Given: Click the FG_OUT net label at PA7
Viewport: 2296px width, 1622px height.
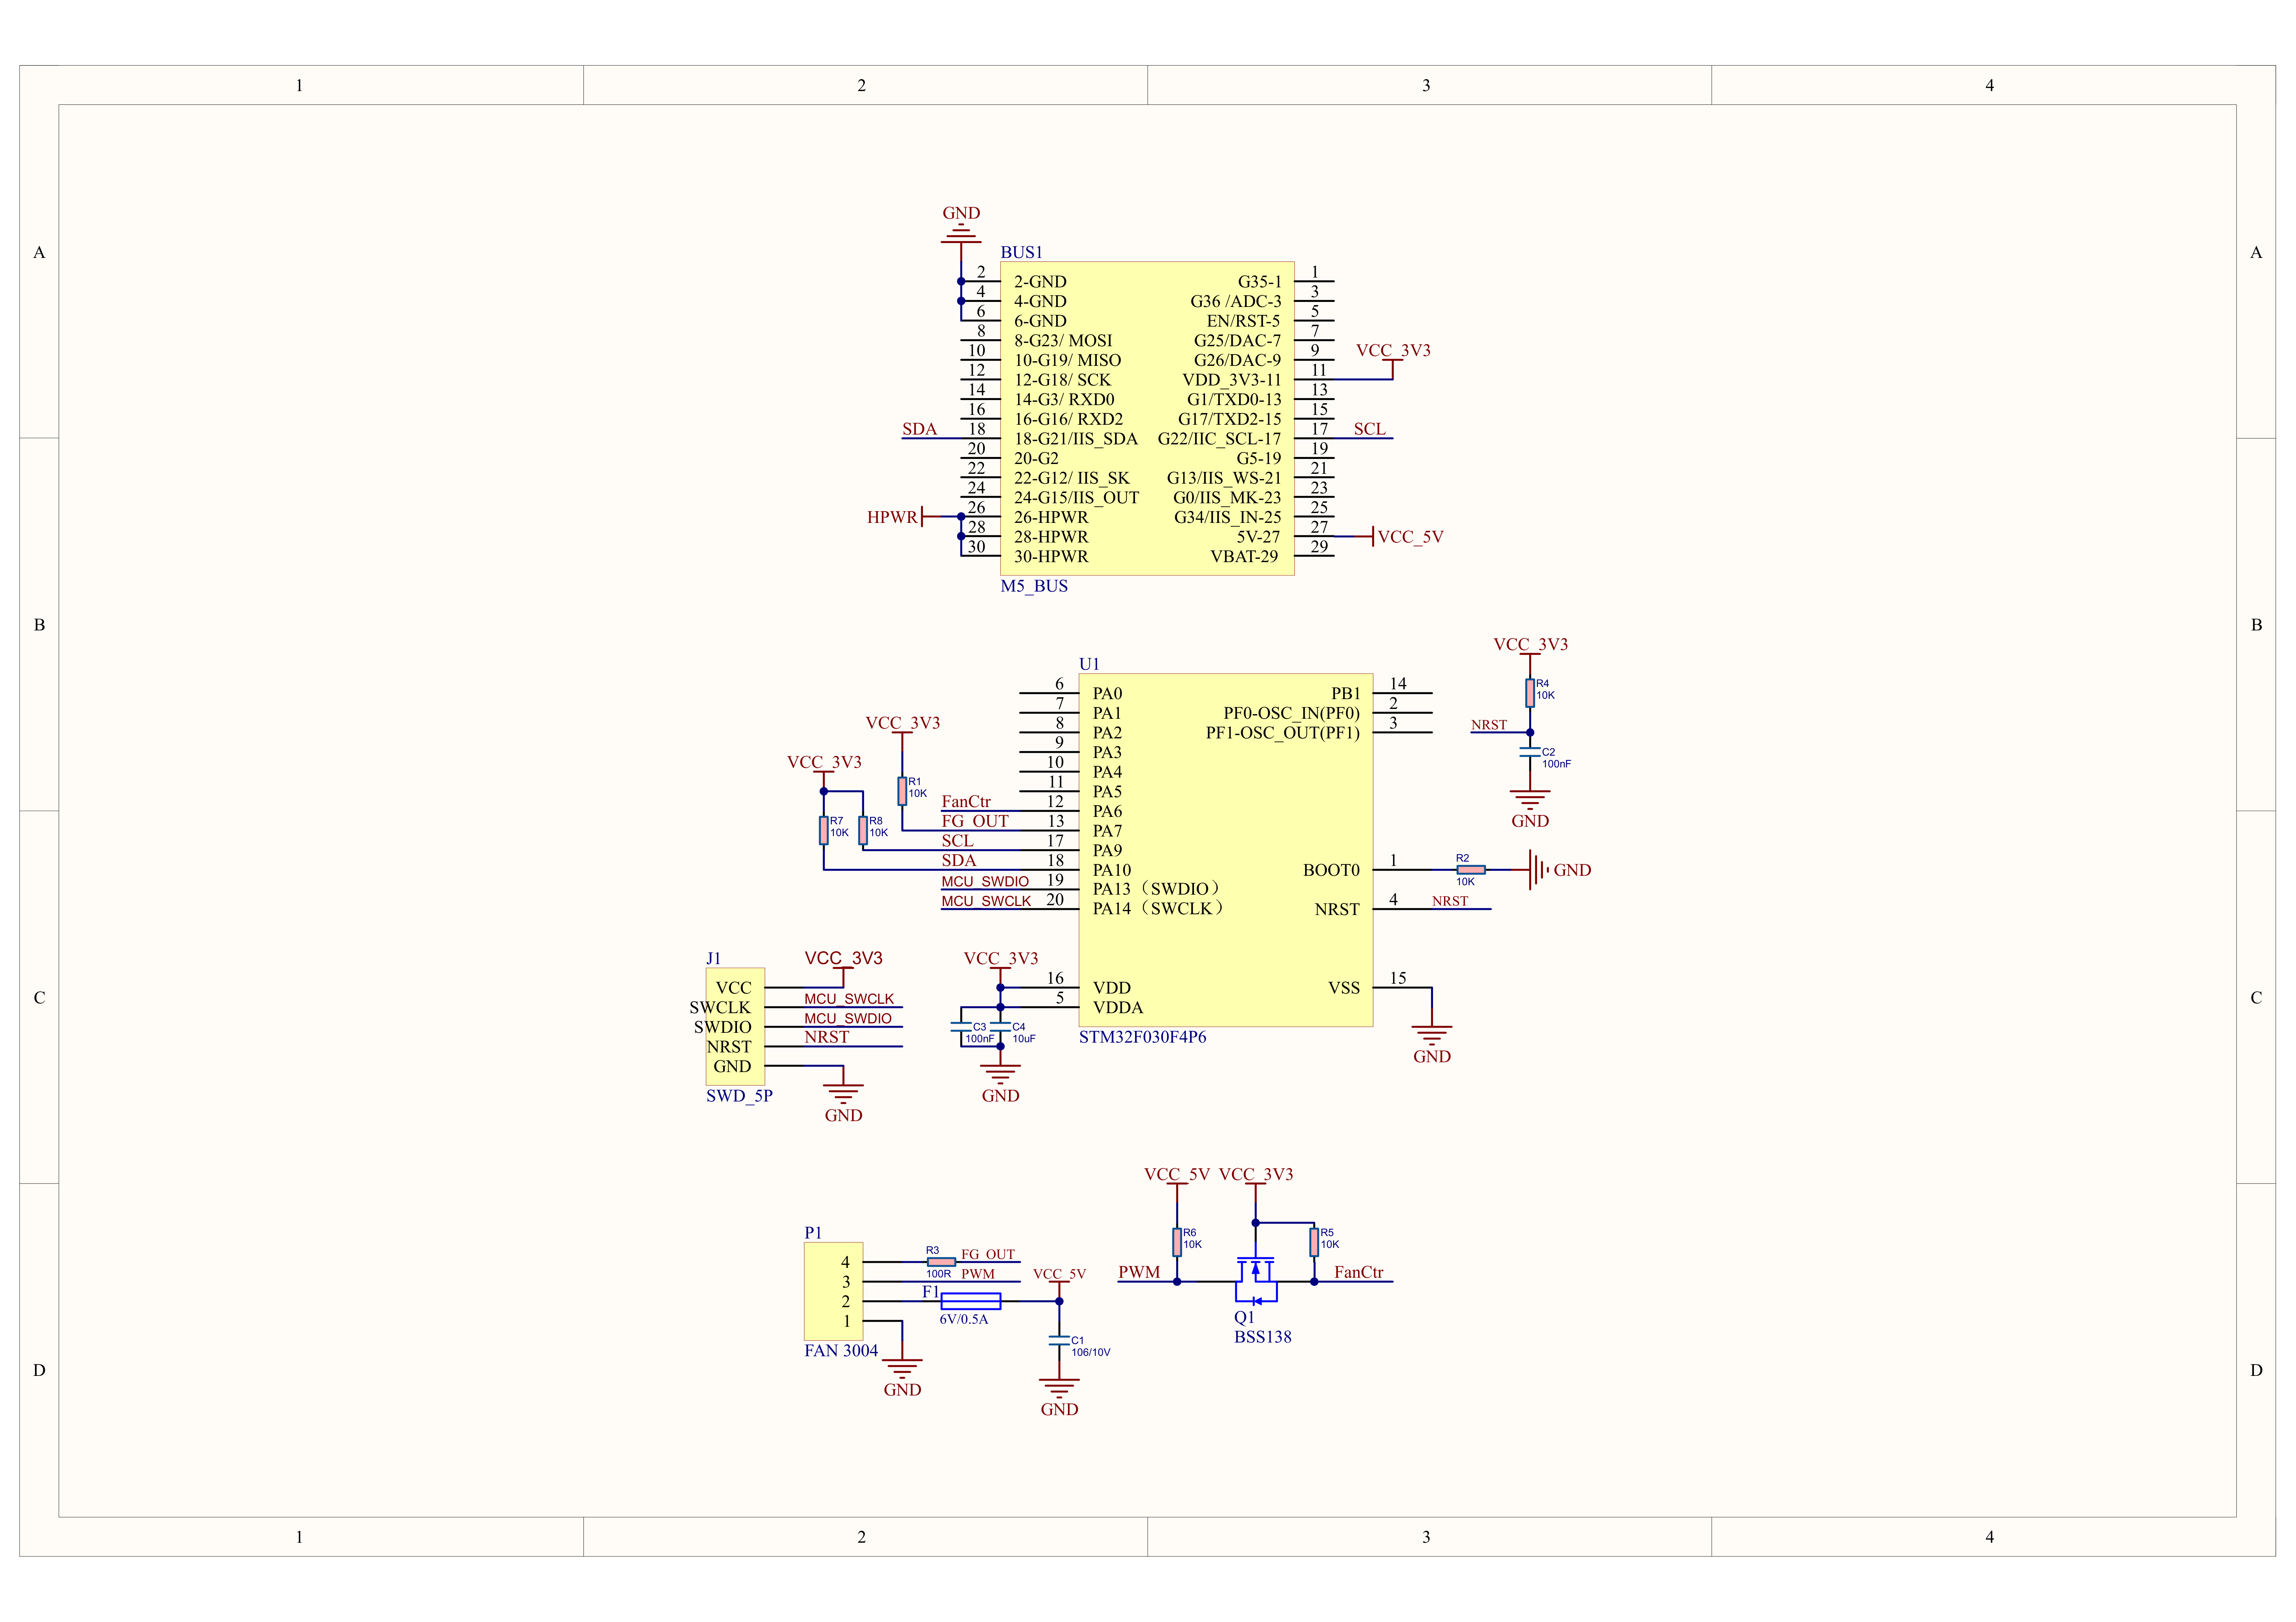Looking at the screenshot, I should coord(975,821).
